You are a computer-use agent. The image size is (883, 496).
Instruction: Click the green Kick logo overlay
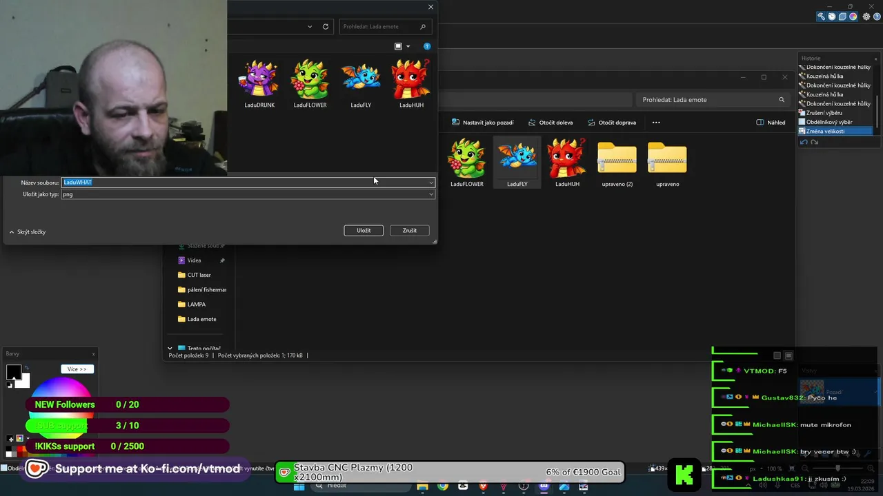click(x=684, y=474)
